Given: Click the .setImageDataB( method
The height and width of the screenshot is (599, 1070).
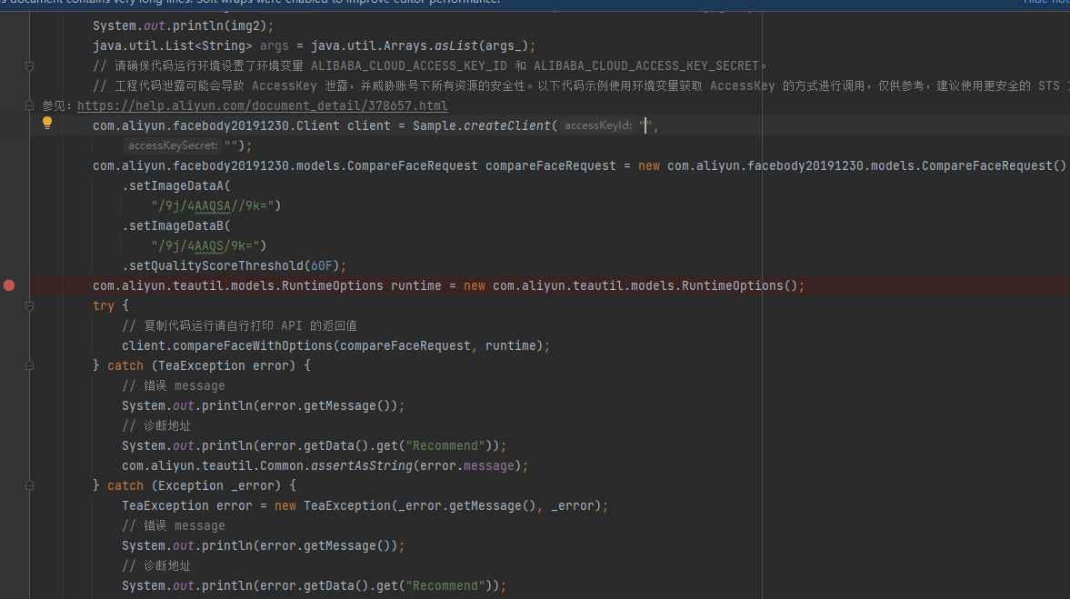Looking at the screenshot, I should tap(176, 225).
